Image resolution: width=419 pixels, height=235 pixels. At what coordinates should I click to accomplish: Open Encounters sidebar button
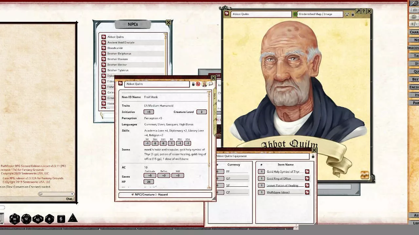click(x=414, y=87)
